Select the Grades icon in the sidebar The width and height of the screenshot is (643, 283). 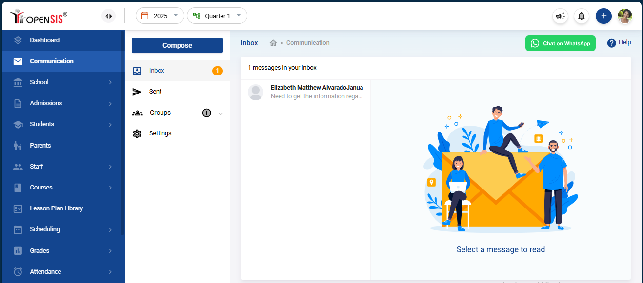coord(18,250)
